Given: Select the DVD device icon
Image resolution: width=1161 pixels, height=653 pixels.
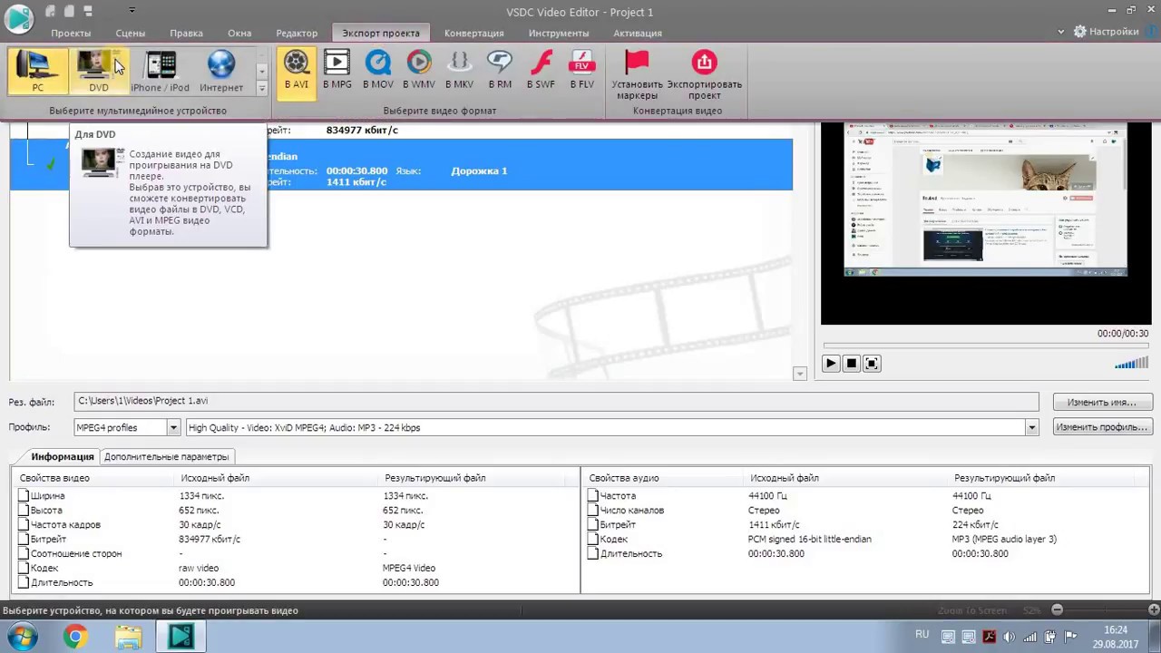Looking at the screenshot, I should tap(99, 71).
